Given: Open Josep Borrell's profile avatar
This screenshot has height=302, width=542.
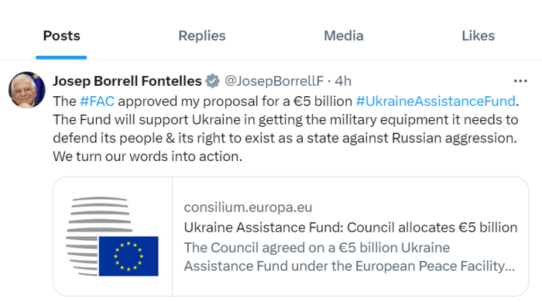Looking at the screenshot, I should [27, 90].
